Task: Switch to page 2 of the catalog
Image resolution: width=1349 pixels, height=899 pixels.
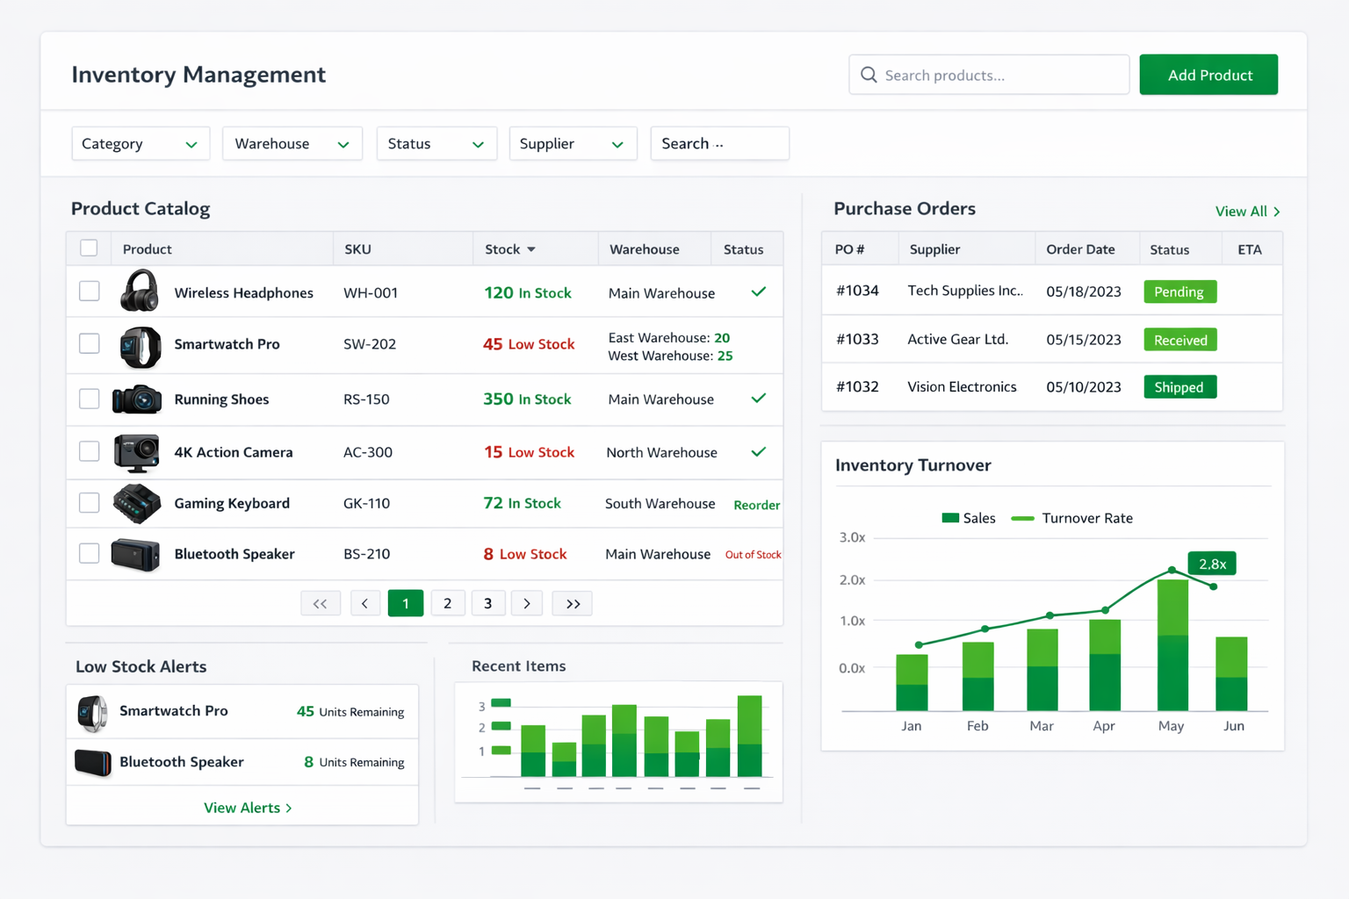Action: (447, 604)
